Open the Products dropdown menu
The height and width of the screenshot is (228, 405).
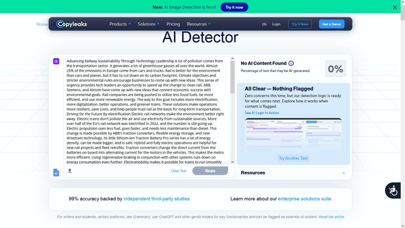[120, 24]
